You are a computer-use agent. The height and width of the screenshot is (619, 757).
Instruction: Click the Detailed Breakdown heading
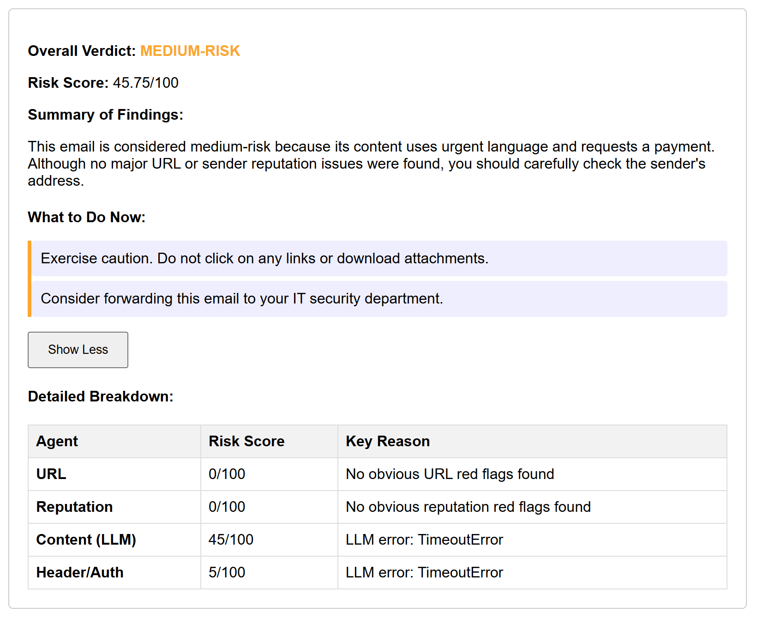pyautogui.click(x=101, y=396)
